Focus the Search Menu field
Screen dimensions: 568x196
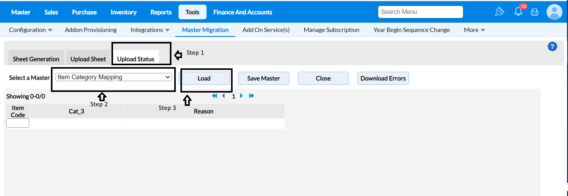coord(420,12)
